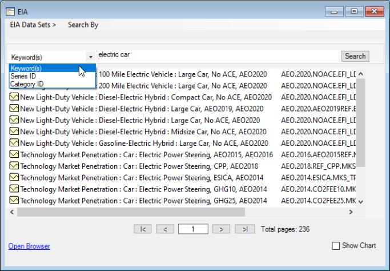390x271 pixels.
Task: Choose Category ID from the dropdown list
Action: pos(27,84)
